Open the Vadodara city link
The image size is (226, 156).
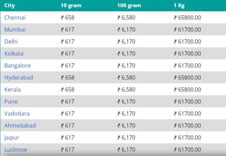coord(17,113)
